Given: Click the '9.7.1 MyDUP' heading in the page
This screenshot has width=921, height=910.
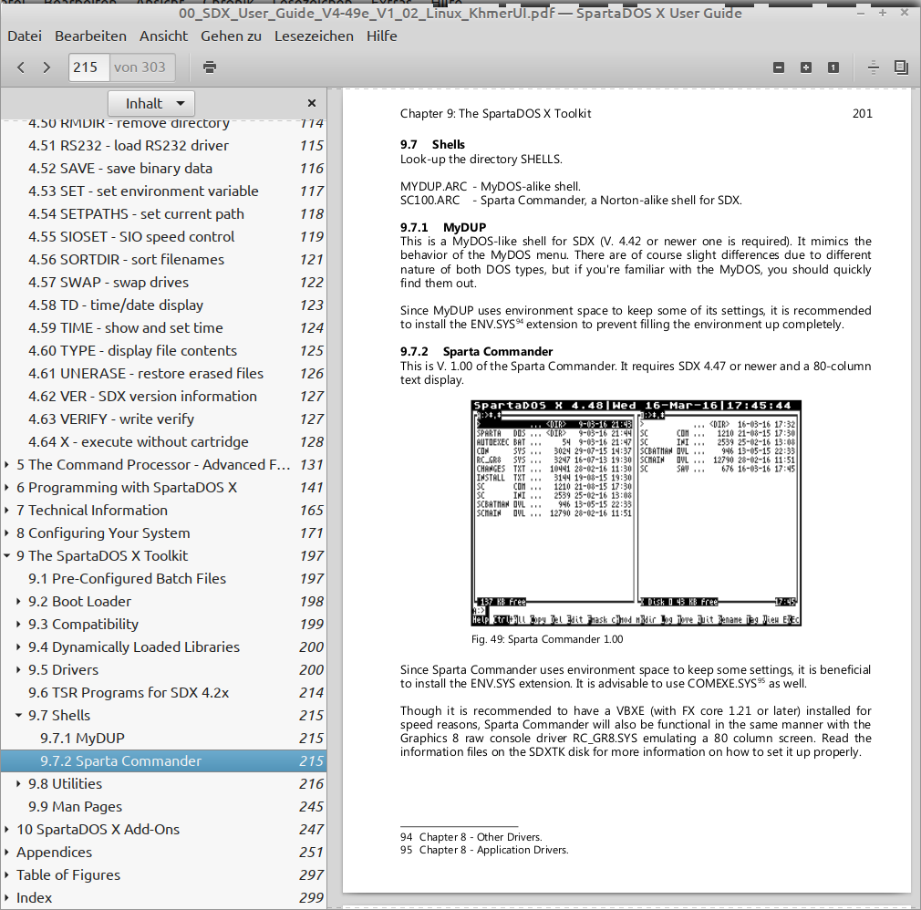Looking at the screenshot, I should [x=443, y=227].
